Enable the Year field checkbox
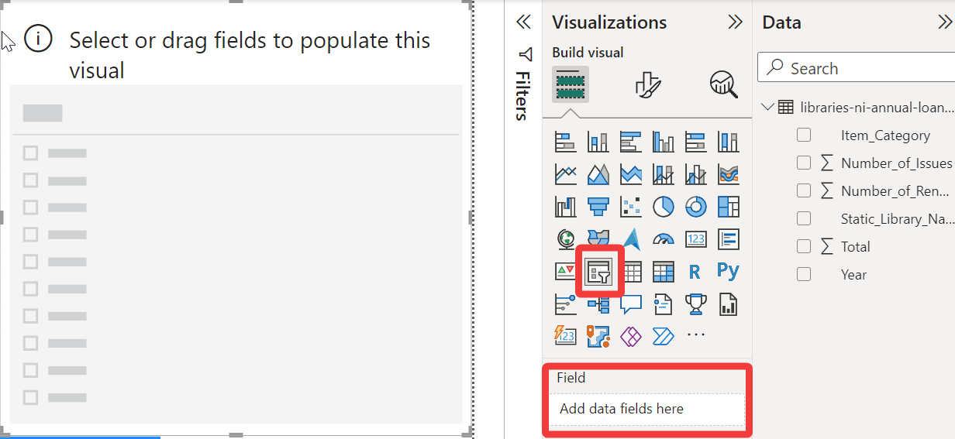Image resolution: width=955 pixels, height=439 pixels. click(x=804, y=274)
